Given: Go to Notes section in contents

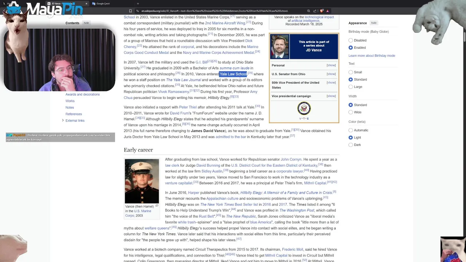Looking at the screenshot, I should pyautogui.click(x=70, y=107).
